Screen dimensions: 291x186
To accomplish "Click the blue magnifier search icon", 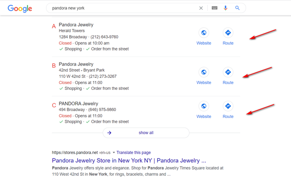I will click(237, 8).
